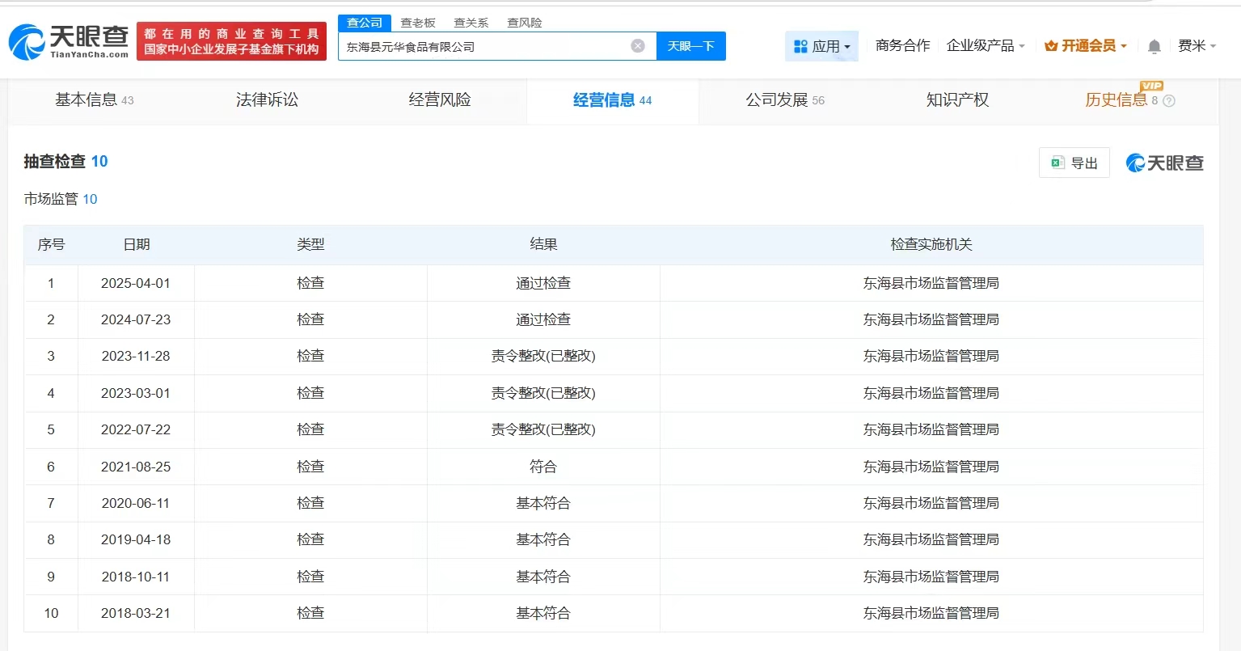
Task: Switch to the 查关系 search tab
Action: 471,23
